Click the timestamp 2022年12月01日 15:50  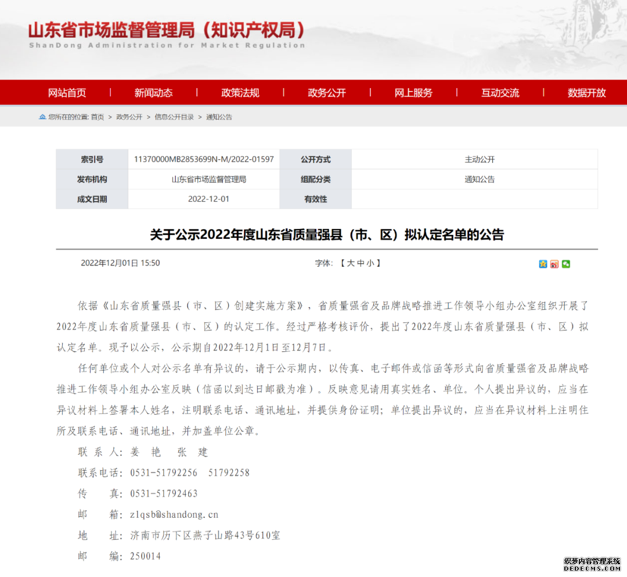[120, 263]
